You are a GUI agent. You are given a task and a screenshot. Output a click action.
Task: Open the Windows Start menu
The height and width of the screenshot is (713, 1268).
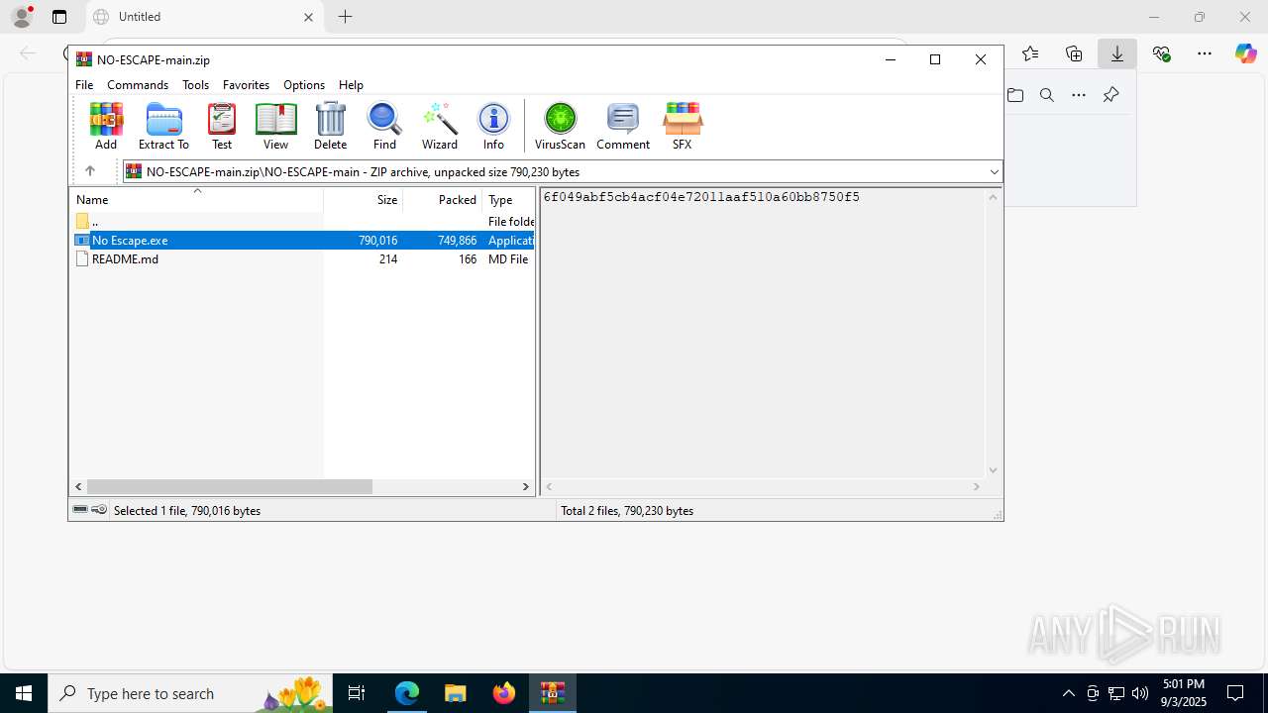[24, 693]
